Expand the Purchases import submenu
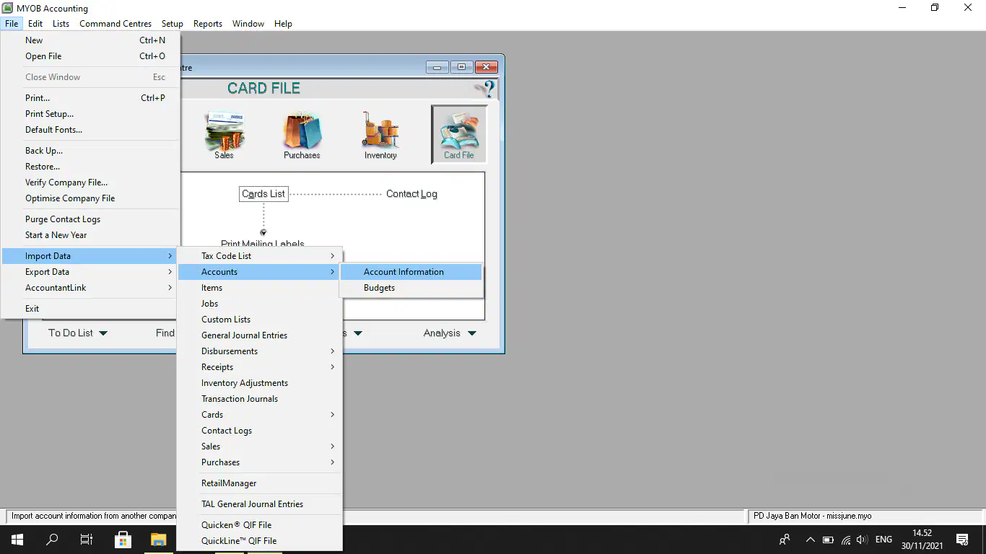This screenshot has height=554, width=986. tap(260, 462)
